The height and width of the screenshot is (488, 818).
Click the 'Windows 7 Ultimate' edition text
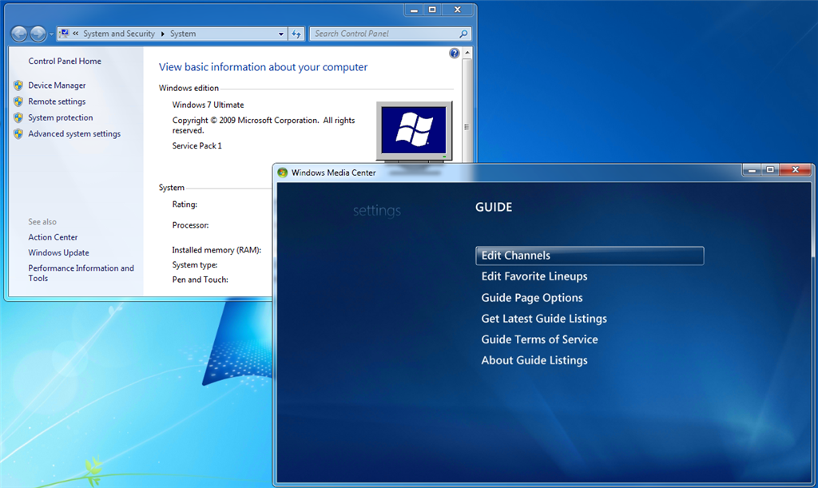coord(208,105)
